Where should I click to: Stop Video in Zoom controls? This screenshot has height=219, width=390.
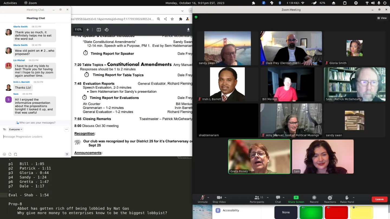tap(219, 199)
